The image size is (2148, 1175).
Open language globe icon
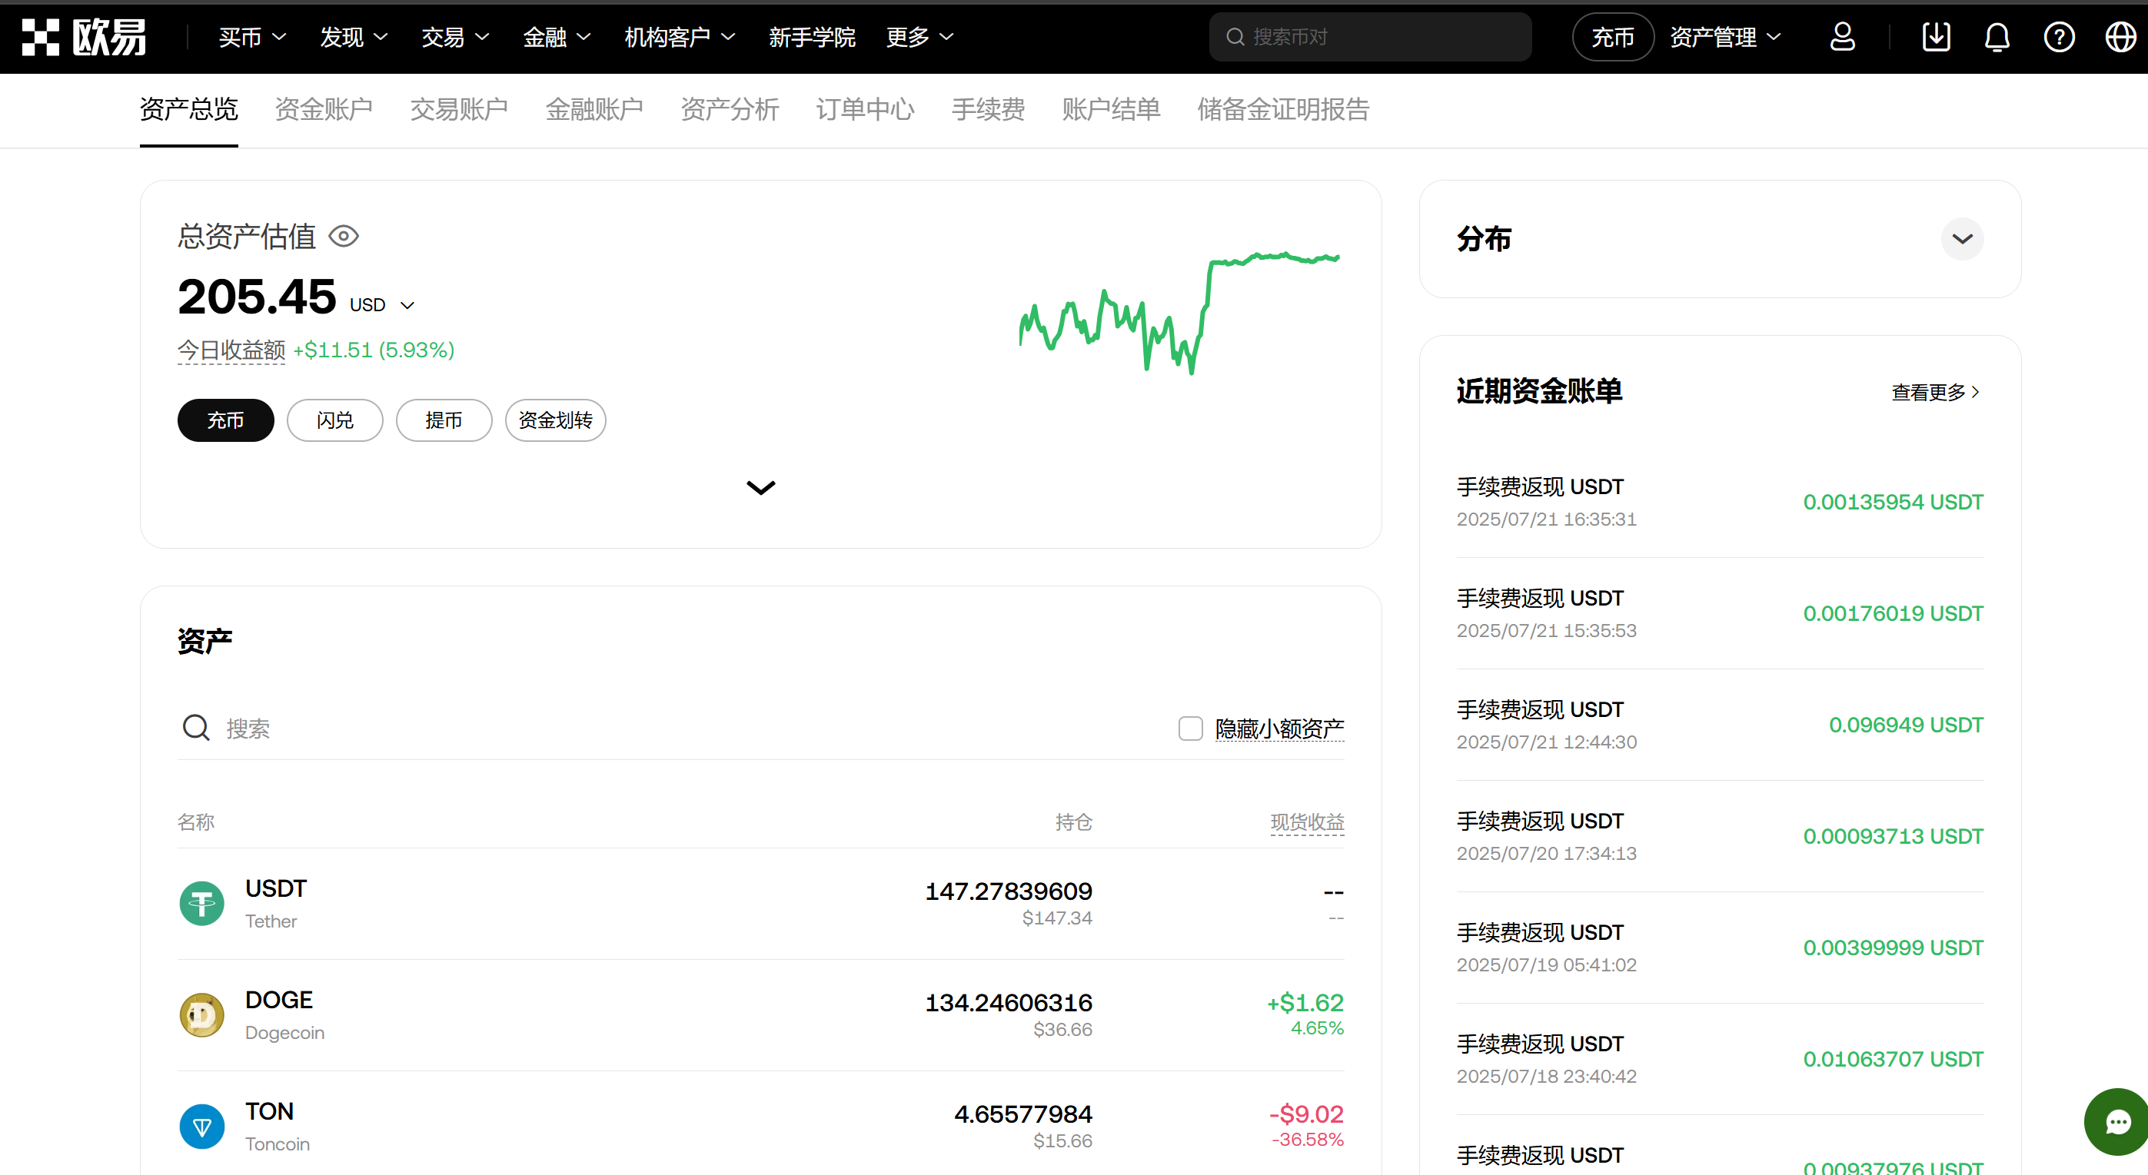point(2120,37)
